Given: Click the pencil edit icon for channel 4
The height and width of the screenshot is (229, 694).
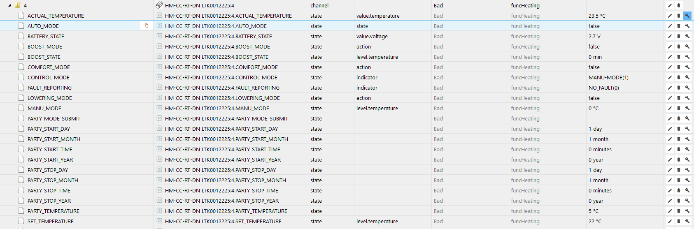Looking at the screenshot, I should point(670,5).
